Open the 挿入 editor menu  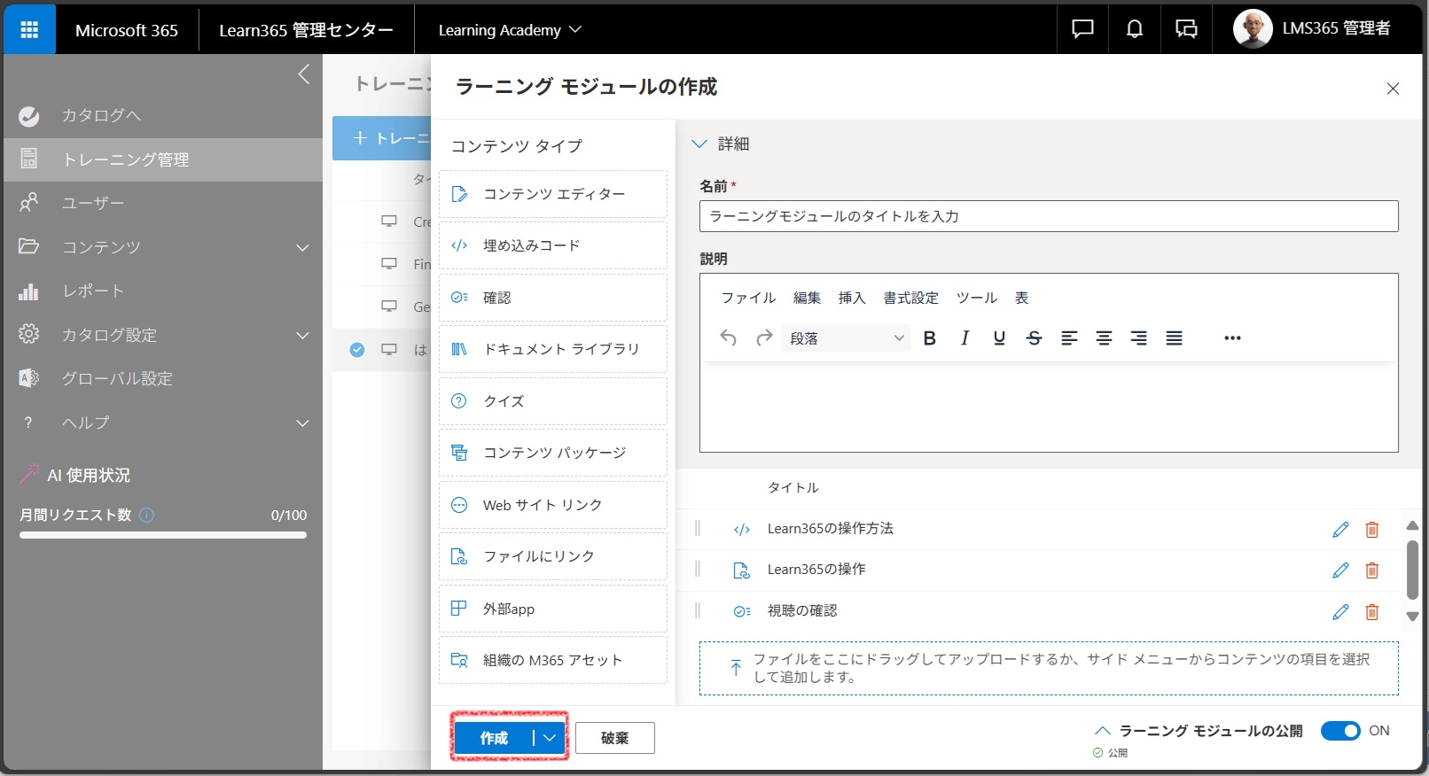pos(852,298)
